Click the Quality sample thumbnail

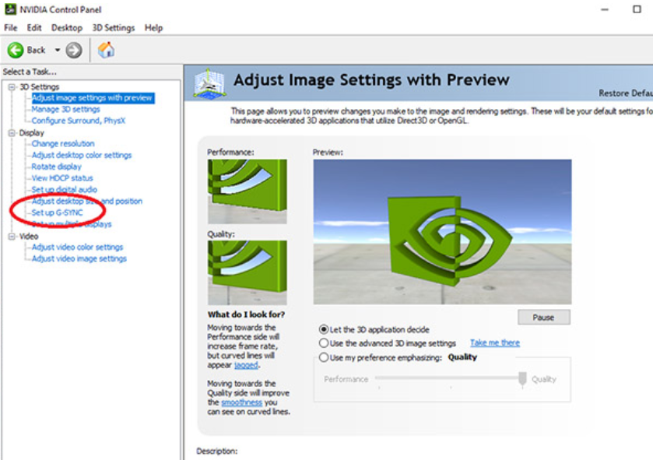(248, 272)
